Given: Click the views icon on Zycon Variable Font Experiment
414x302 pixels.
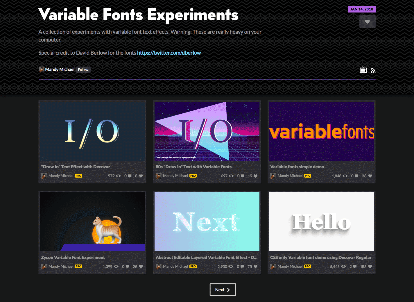Looking at the screenshot, I should (x=116, y=267).
